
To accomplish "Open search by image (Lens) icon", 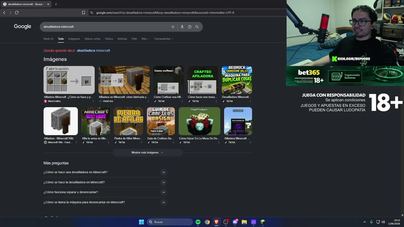I will (190, 27).
